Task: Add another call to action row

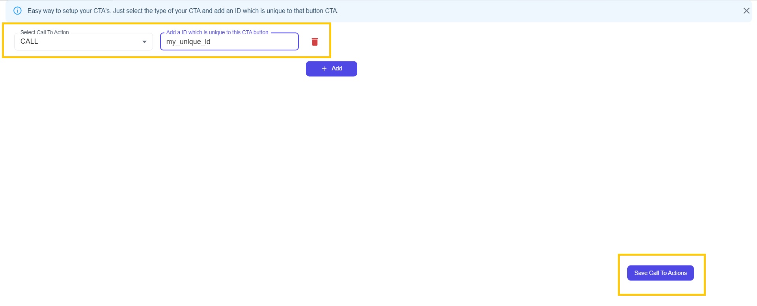Action: [x=332, y=69]
